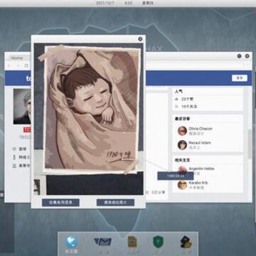Close the baby photo viewer popup
256x256 pixels.
click(x=140, y=39)
